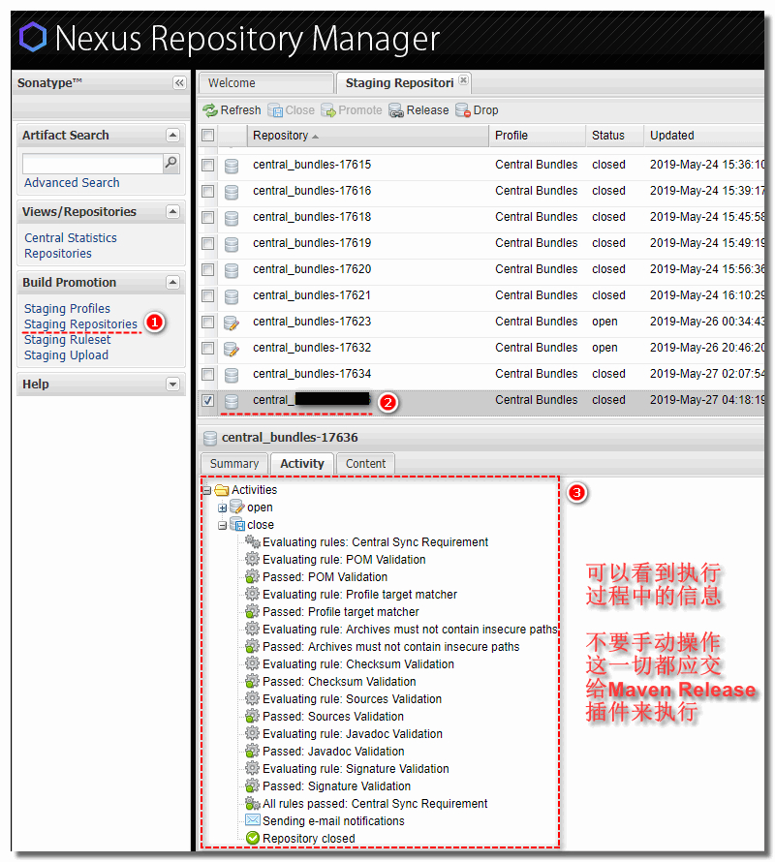Viewport: 775px width, 862px height.
Task: Click the gear icon beside All rules passed
Action: pyautogui.click(x=253, y=803)
